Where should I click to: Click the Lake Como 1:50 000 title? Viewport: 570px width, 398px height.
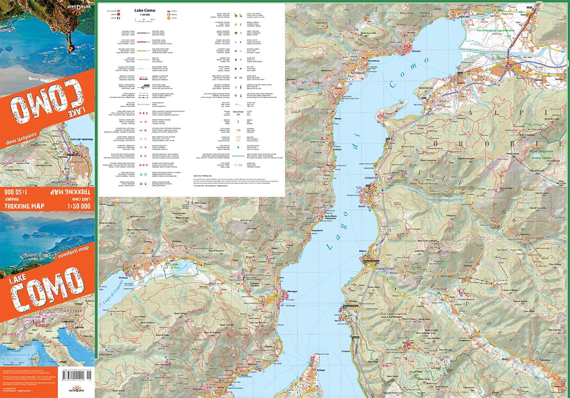pos(144,11)
